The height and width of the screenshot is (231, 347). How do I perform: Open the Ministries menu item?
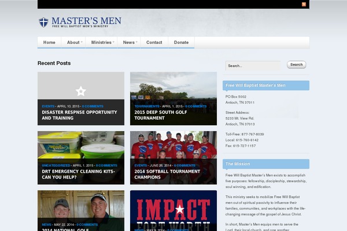point(101,42)
